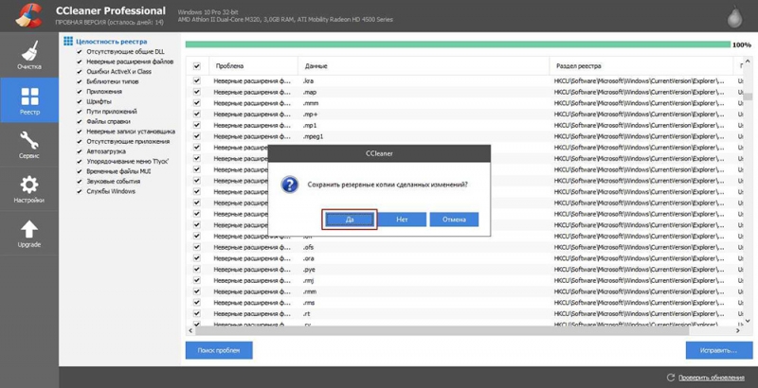
Task: Open the Очистка section in sidebar
Action: pos(29,55)
